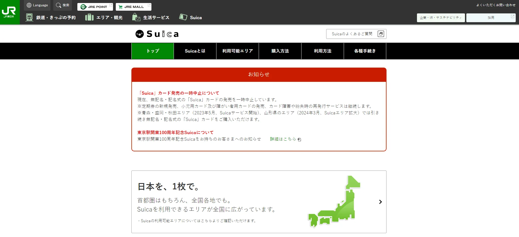Click the Suica card icon in header

click(x=183, y=17)
